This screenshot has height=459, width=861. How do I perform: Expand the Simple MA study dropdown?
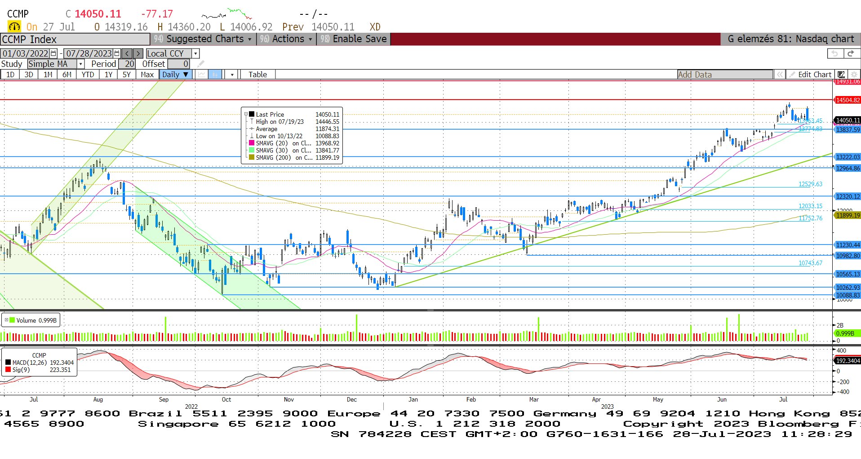pos(81,64)
